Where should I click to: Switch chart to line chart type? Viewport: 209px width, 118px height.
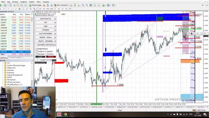click(x=79, y=5)
